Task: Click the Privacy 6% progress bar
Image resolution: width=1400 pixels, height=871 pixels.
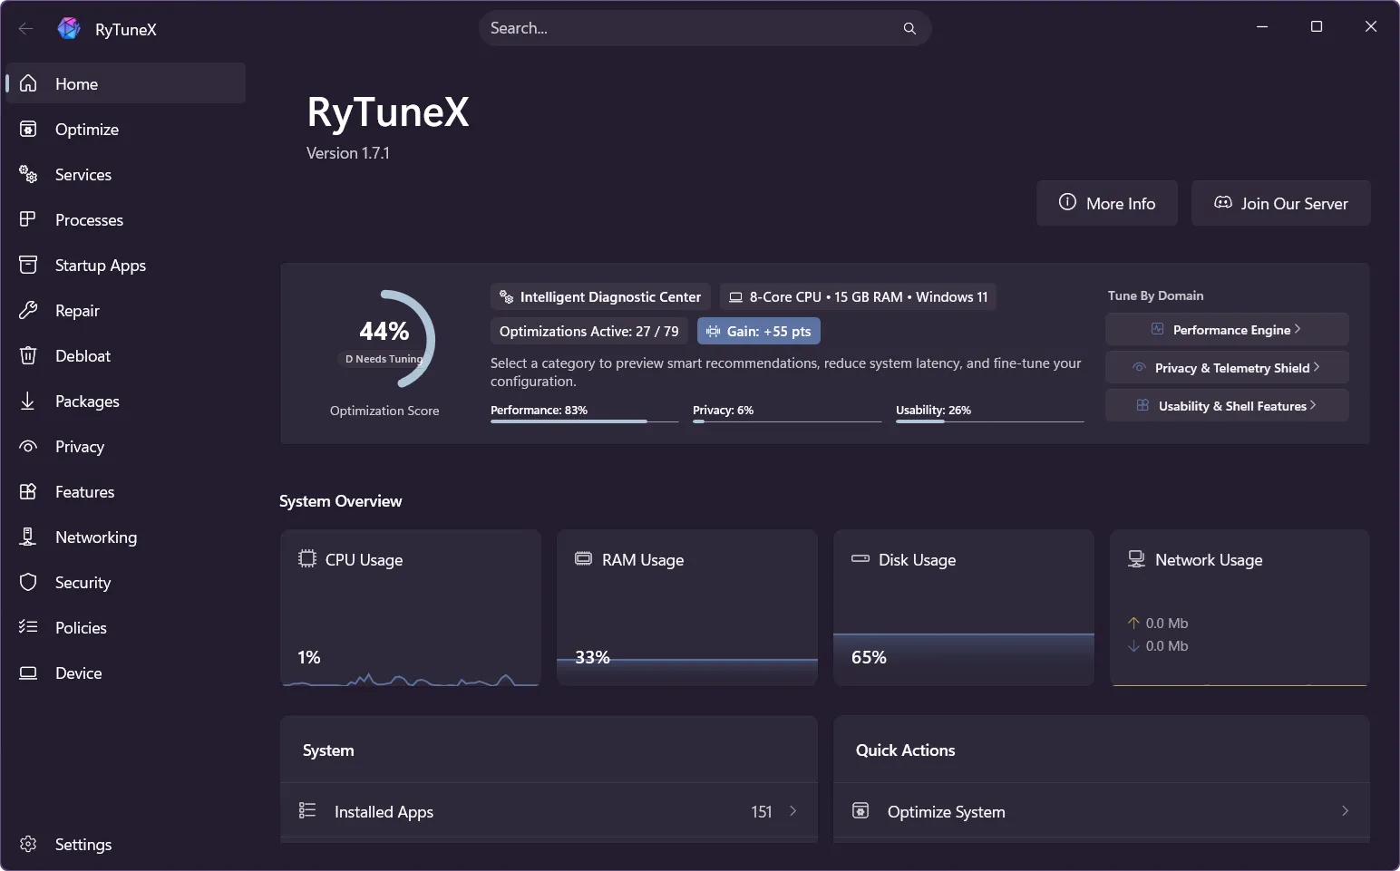Action: click(786, 421)
